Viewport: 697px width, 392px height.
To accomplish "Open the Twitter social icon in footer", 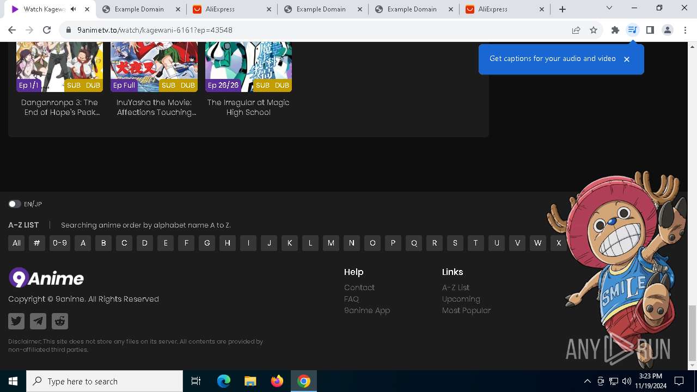I will pos(16,321).
